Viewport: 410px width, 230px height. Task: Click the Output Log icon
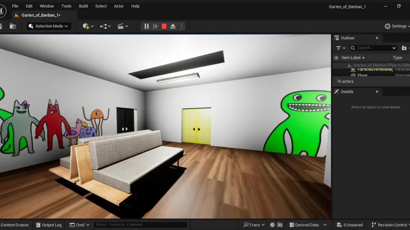tap(38, 225)
